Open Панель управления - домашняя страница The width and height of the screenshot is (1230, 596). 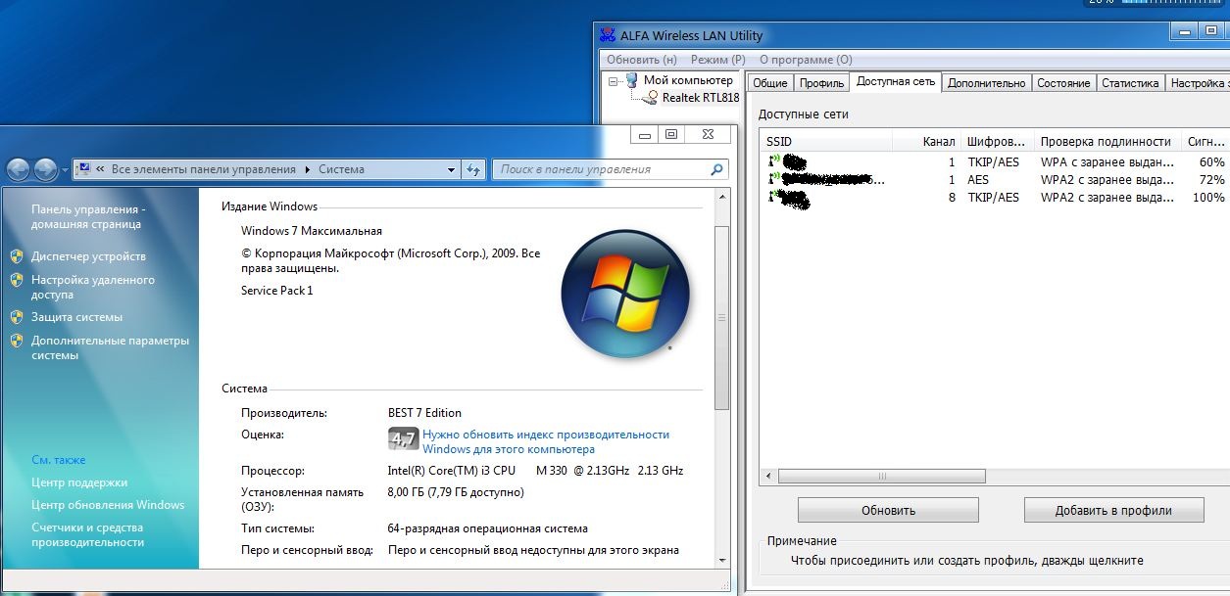coord(88,216)
